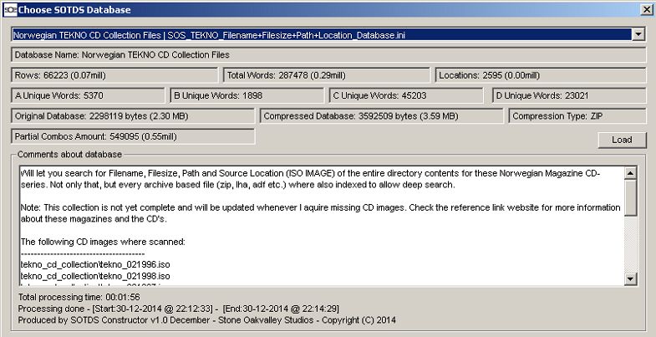Click the Original Database size field
The height and width of the screenshot is (337, 656).
133,115
